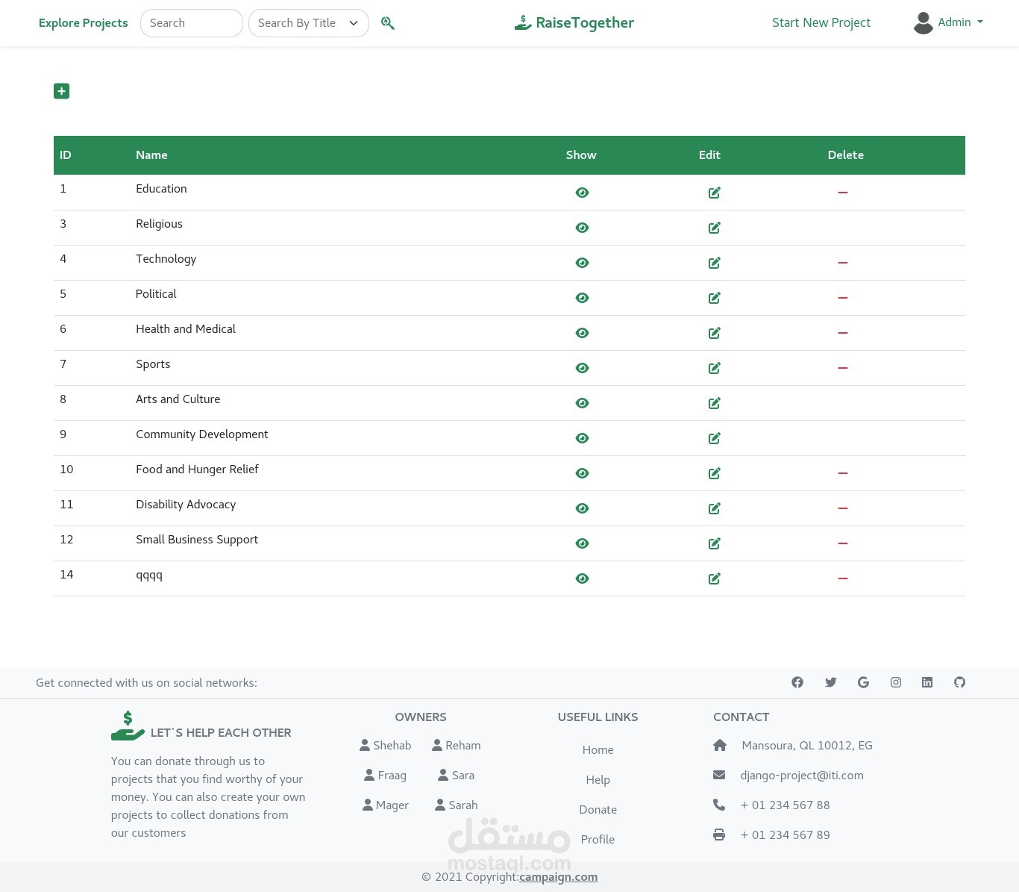The width and height of the screenshot is (1019, 892).
Task: Open the RaiseTogether hand-with-dollar logo icon
Action: pos(522,22)
